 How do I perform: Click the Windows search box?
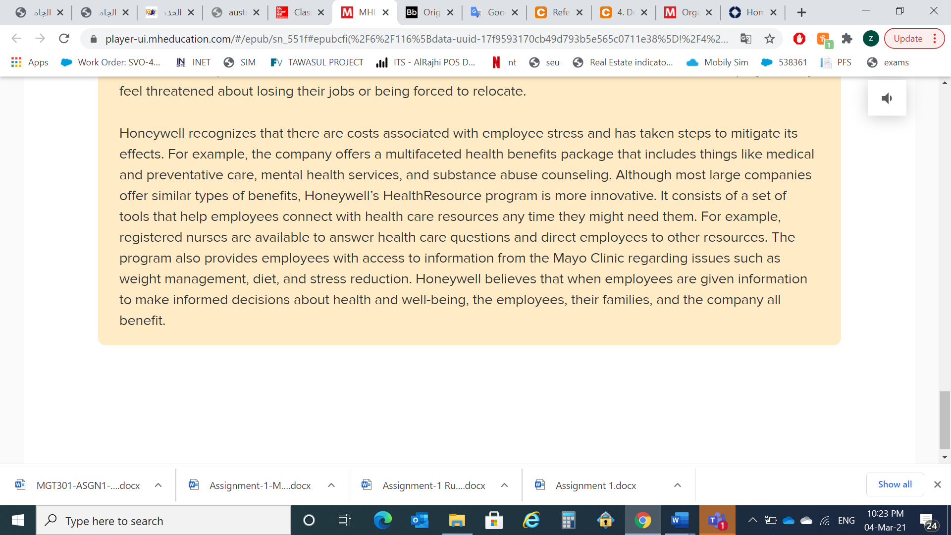click(163, 520)
